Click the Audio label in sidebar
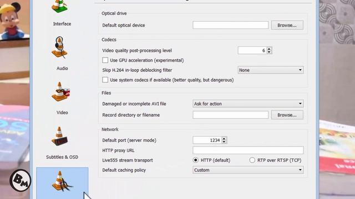Image resolution: width=355 pixels, height=199 pixels. pyautogui.click(x=62, y=68)
